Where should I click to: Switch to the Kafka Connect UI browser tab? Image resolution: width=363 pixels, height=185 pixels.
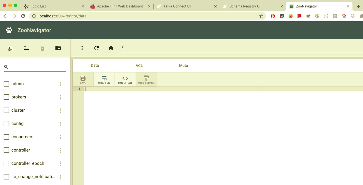(186, 6)
